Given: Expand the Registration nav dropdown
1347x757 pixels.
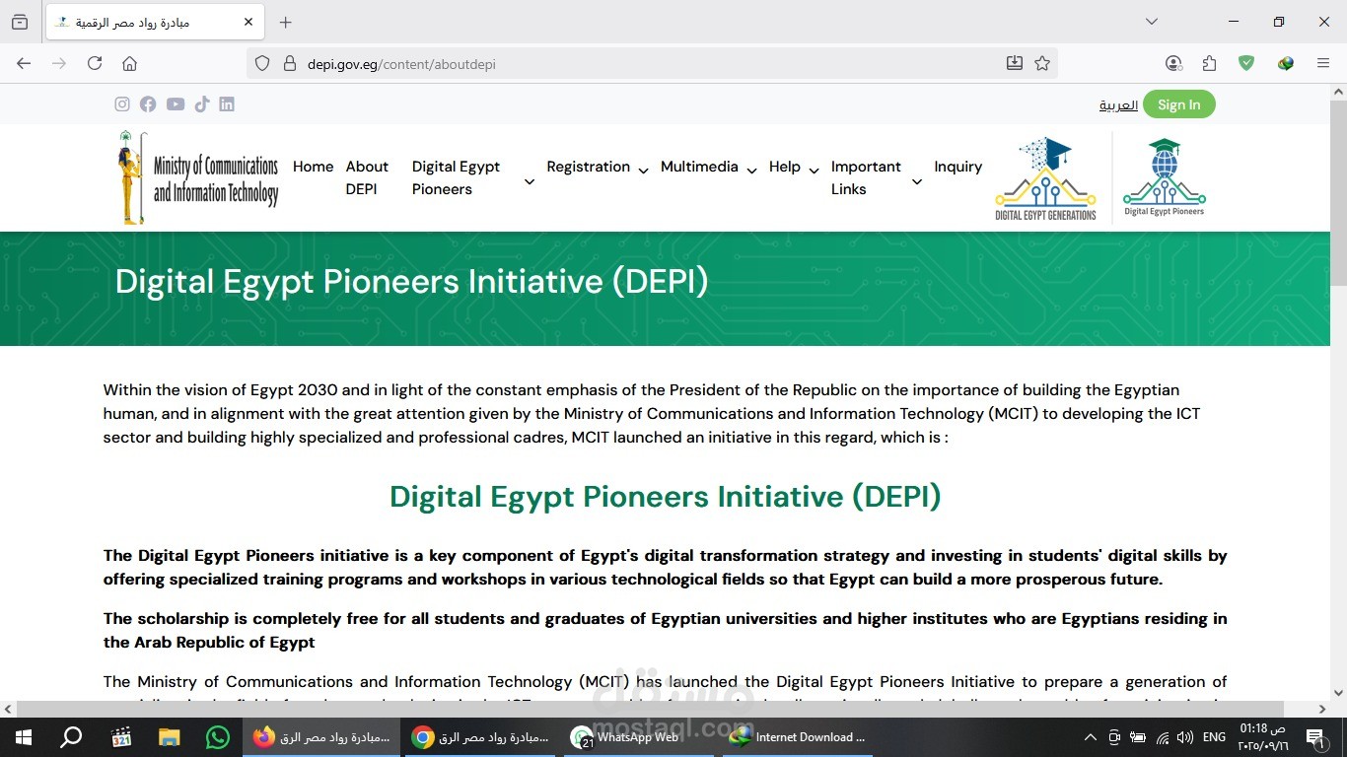Looking at the screenshot, I should pos(643,171).
